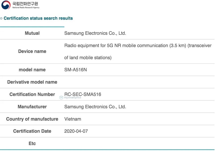The height and width of the screenshot is (152, 215).
Task: Click the RC-SEC-SMA516 certification number
Action: pyautogui.click(x=83, y=94)
